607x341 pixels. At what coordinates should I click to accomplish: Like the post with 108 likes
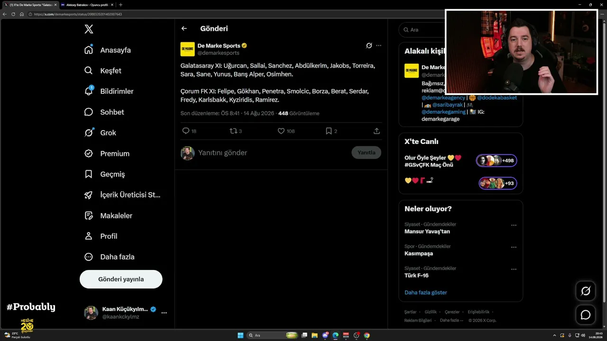(281, 131)
